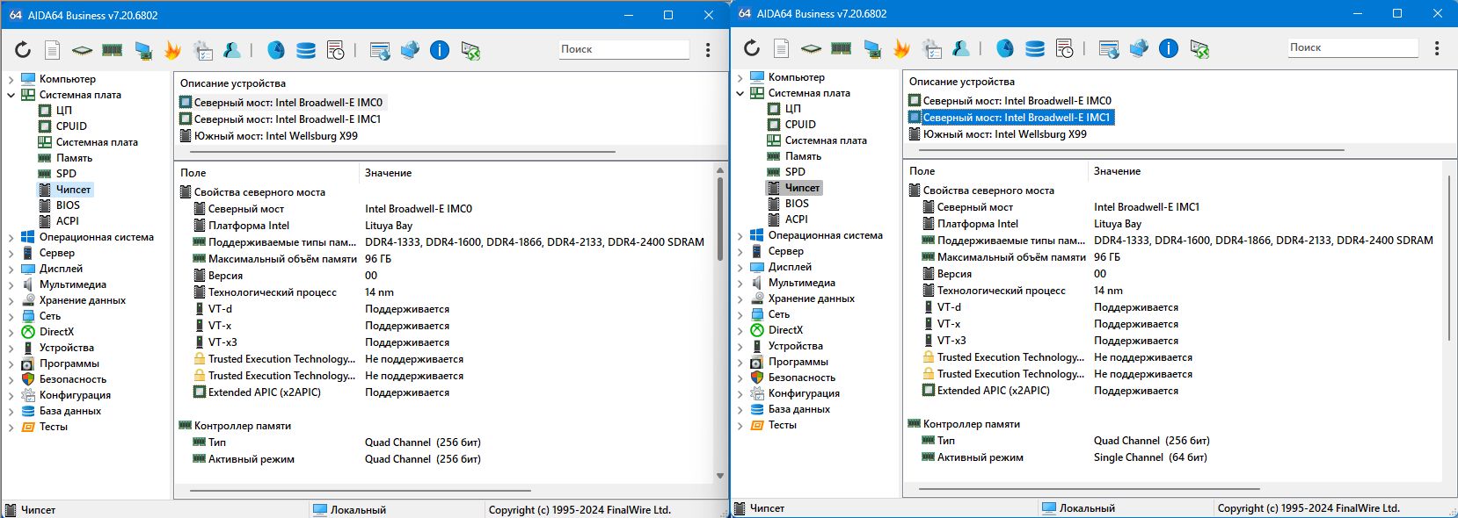Select Память item in left window tree

click(74, 158)
